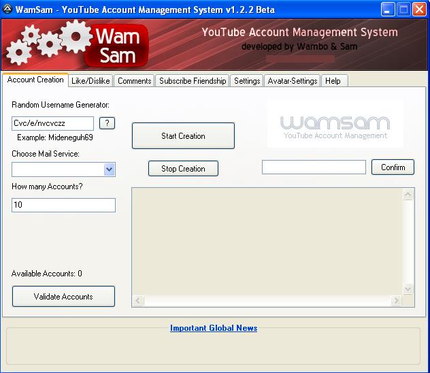Open the Comments tab

[135, 81]
